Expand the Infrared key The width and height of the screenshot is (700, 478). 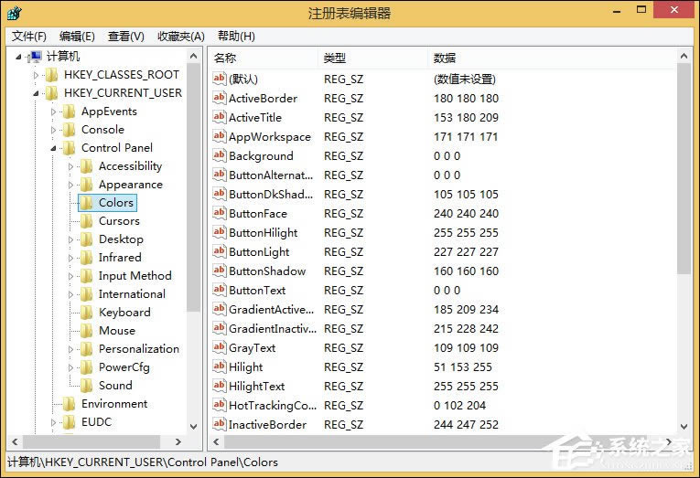71,258
